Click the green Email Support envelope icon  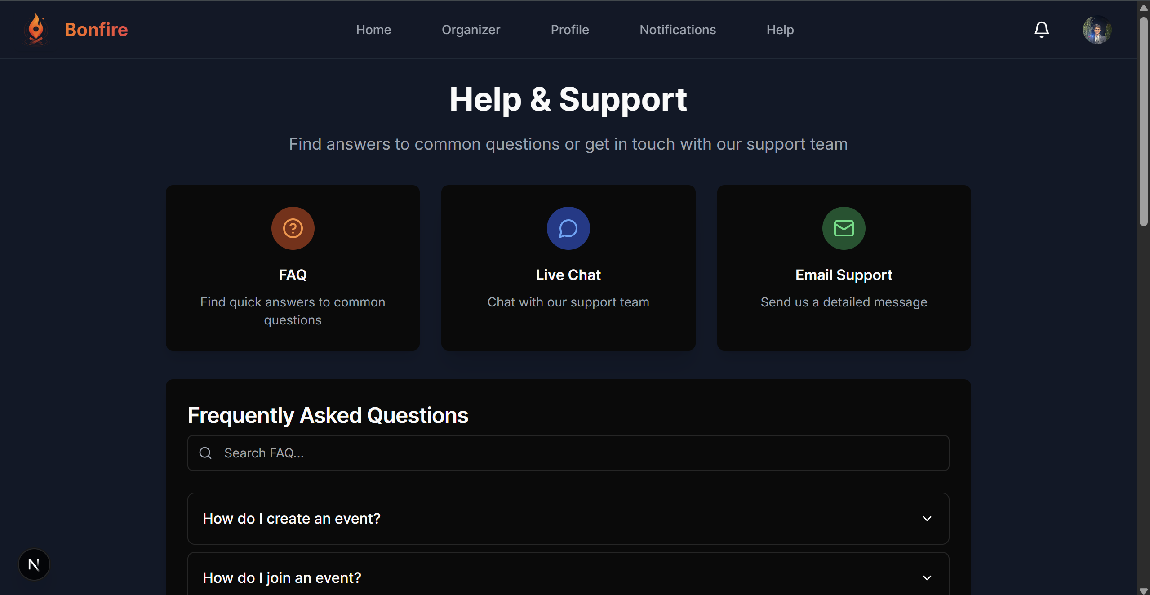(844, 228)
